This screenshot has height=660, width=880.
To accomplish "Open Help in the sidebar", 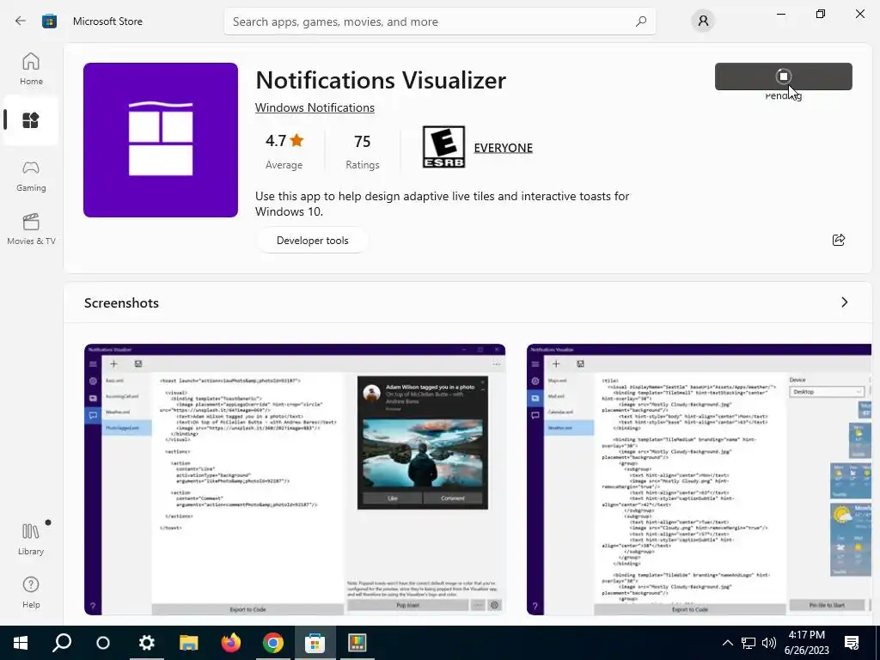I will 31,593.
